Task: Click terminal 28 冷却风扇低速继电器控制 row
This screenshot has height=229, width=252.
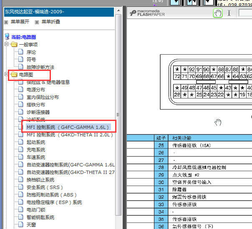Action: (189, 168)
